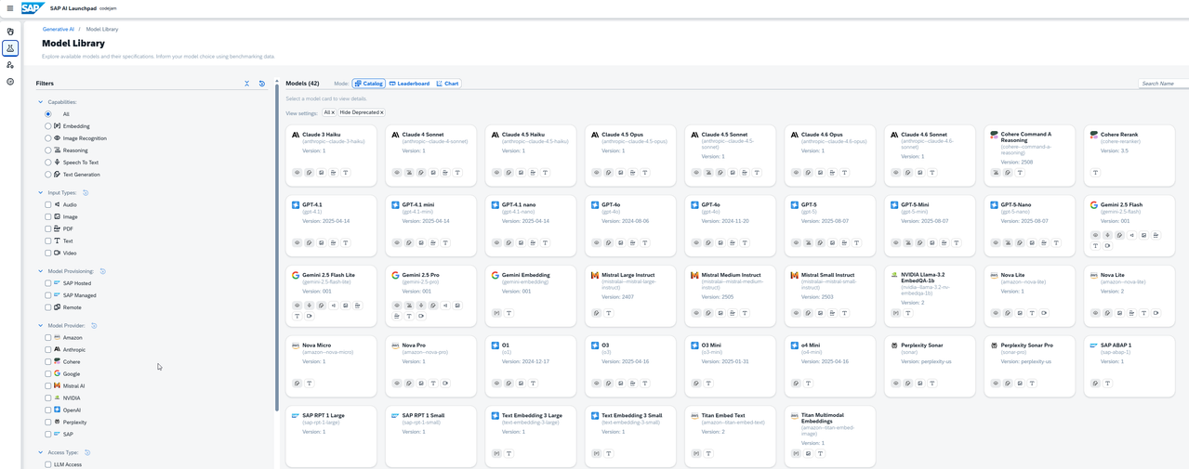Viewport: 1189px width, 469px height.
Task: Click the video icon on the Nova Pro card
Action: 445,383
